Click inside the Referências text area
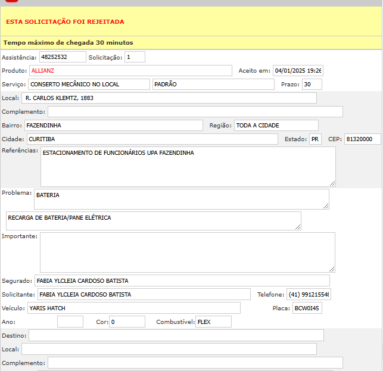Screen dimensions: 383x371 (x=188, y=167)
